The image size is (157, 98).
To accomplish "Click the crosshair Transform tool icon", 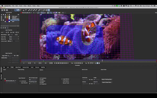I will [46, 10].
